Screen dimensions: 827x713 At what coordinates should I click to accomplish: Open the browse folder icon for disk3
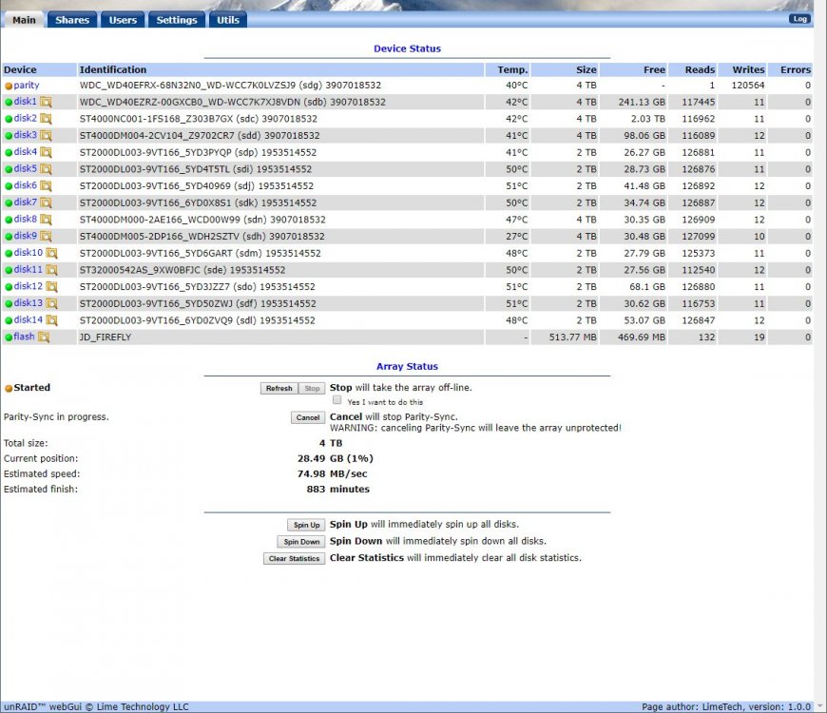pos(46,136)
